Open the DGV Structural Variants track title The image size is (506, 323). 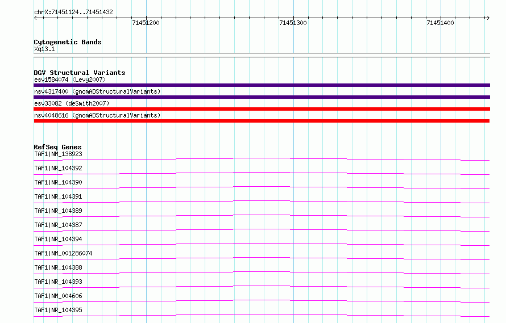(x=80, y=73)
